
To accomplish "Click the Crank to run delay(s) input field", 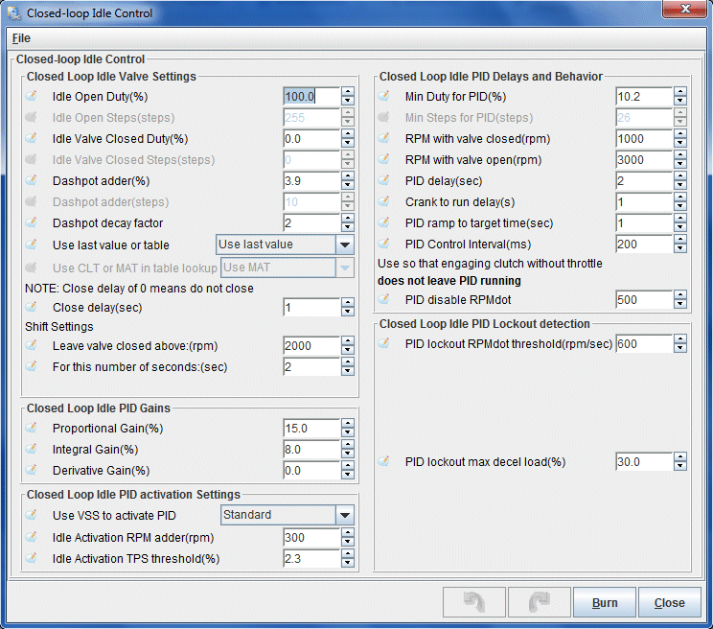I will point(644,202).
